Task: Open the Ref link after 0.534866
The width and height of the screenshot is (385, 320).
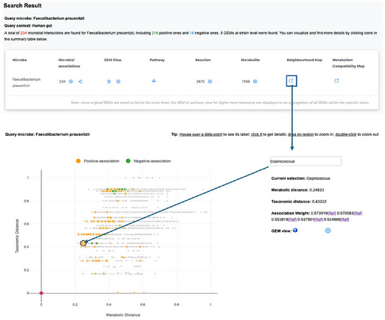Action: tap(345, 220)
